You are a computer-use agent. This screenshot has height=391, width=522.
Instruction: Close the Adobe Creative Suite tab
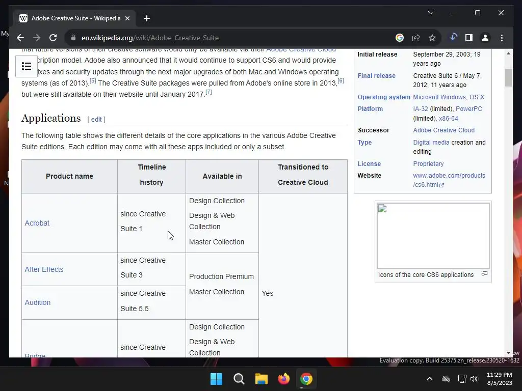(x=127, y=18)
